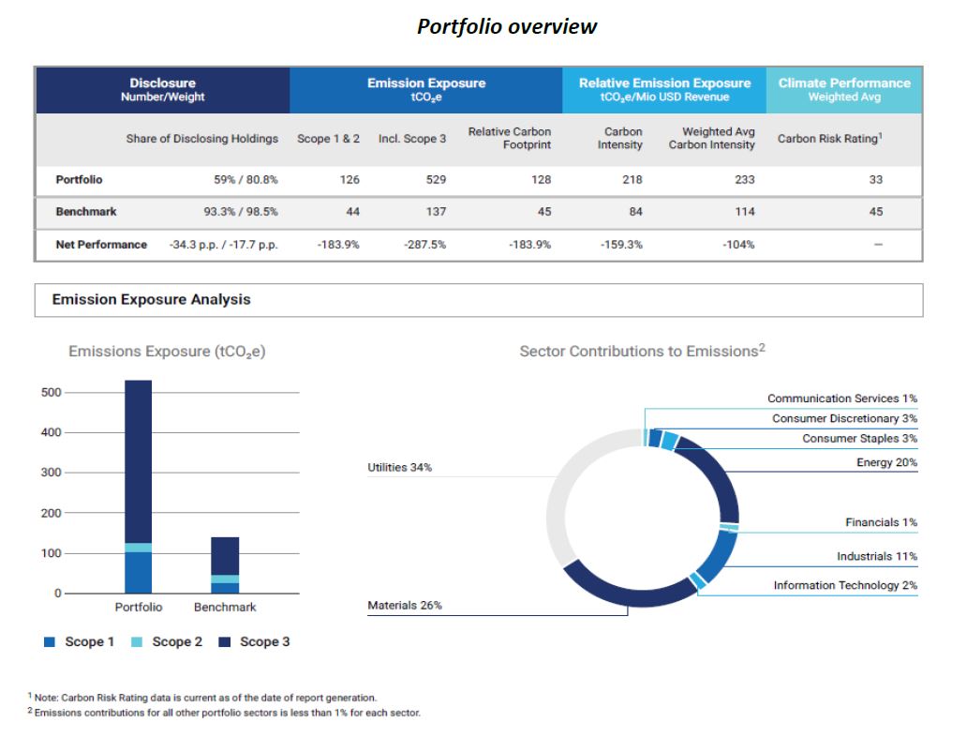Select the Portfolio carbon risk rating "33"

point(876,180)
